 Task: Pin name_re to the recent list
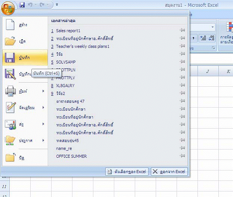pyautogui.click(x=182, y=148)
